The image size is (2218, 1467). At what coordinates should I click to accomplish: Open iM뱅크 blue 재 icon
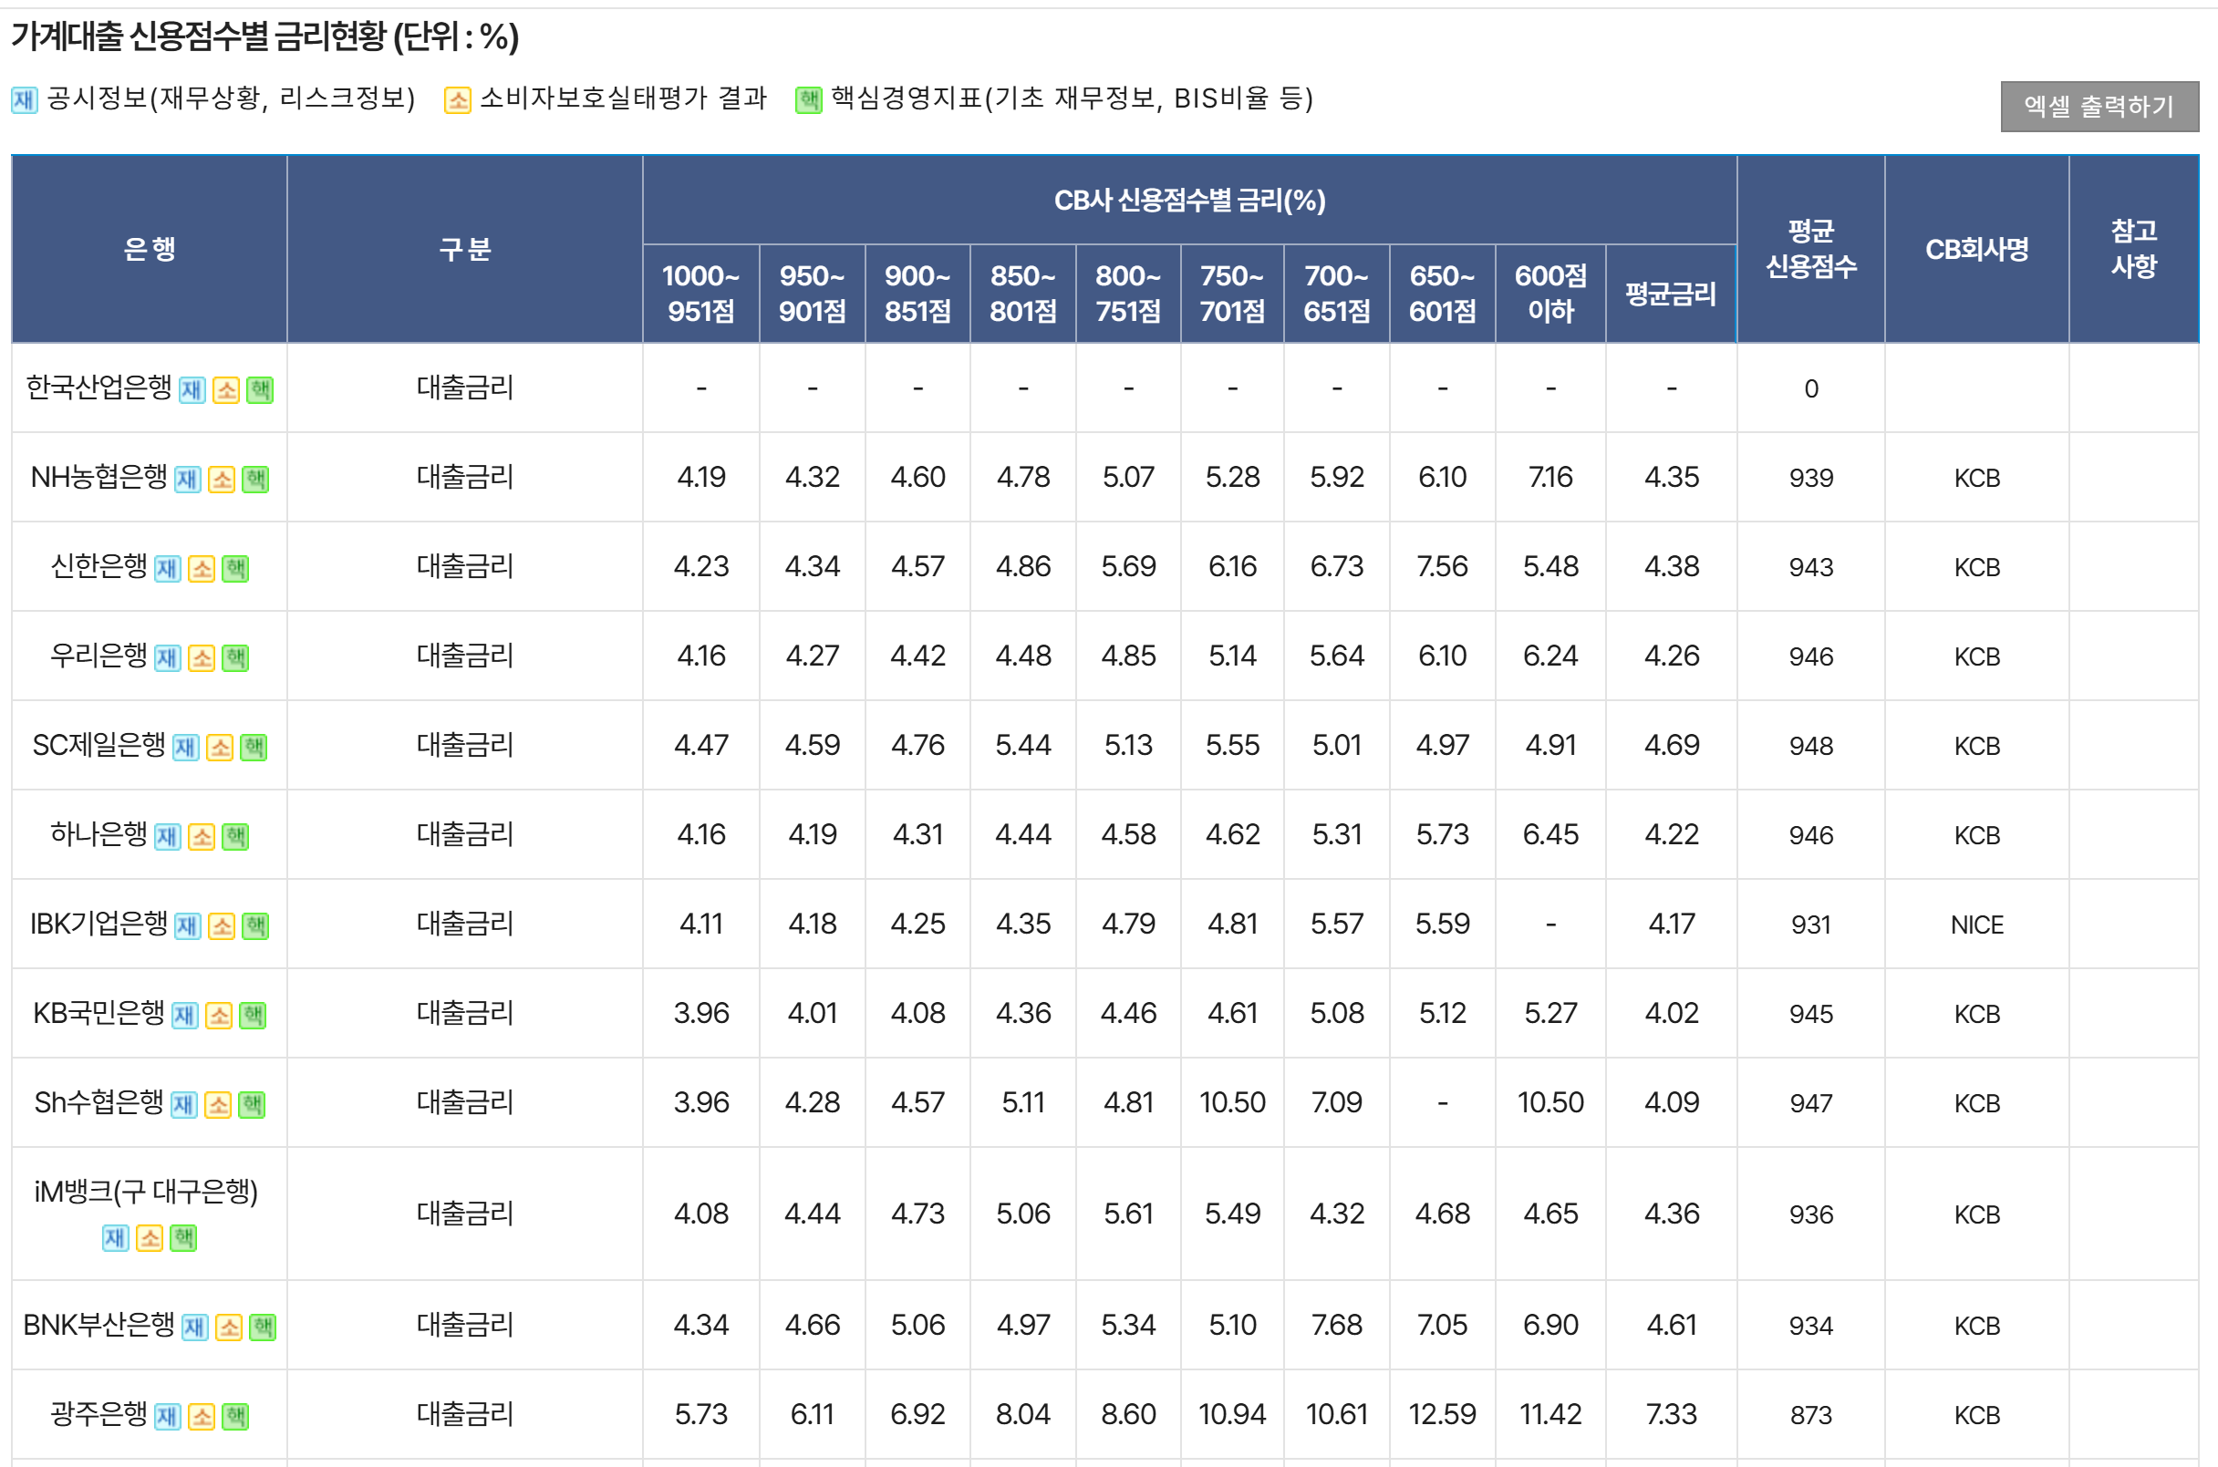coord(115,1238)
